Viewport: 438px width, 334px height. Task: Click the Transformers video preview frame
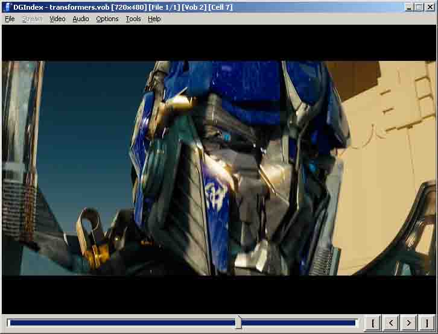(219, 168)
